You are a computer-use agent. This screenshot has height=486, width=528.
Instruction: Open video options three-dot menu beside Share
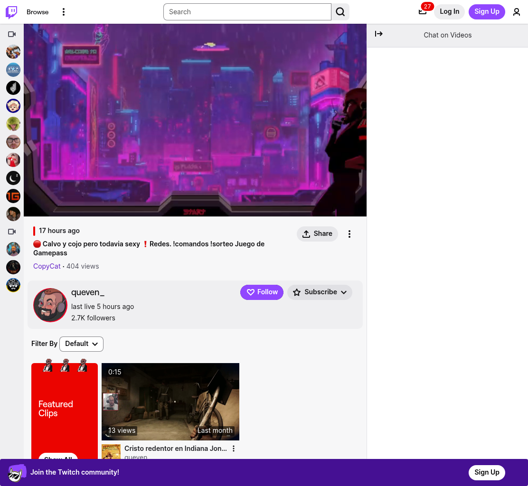(x=349, y=234)
